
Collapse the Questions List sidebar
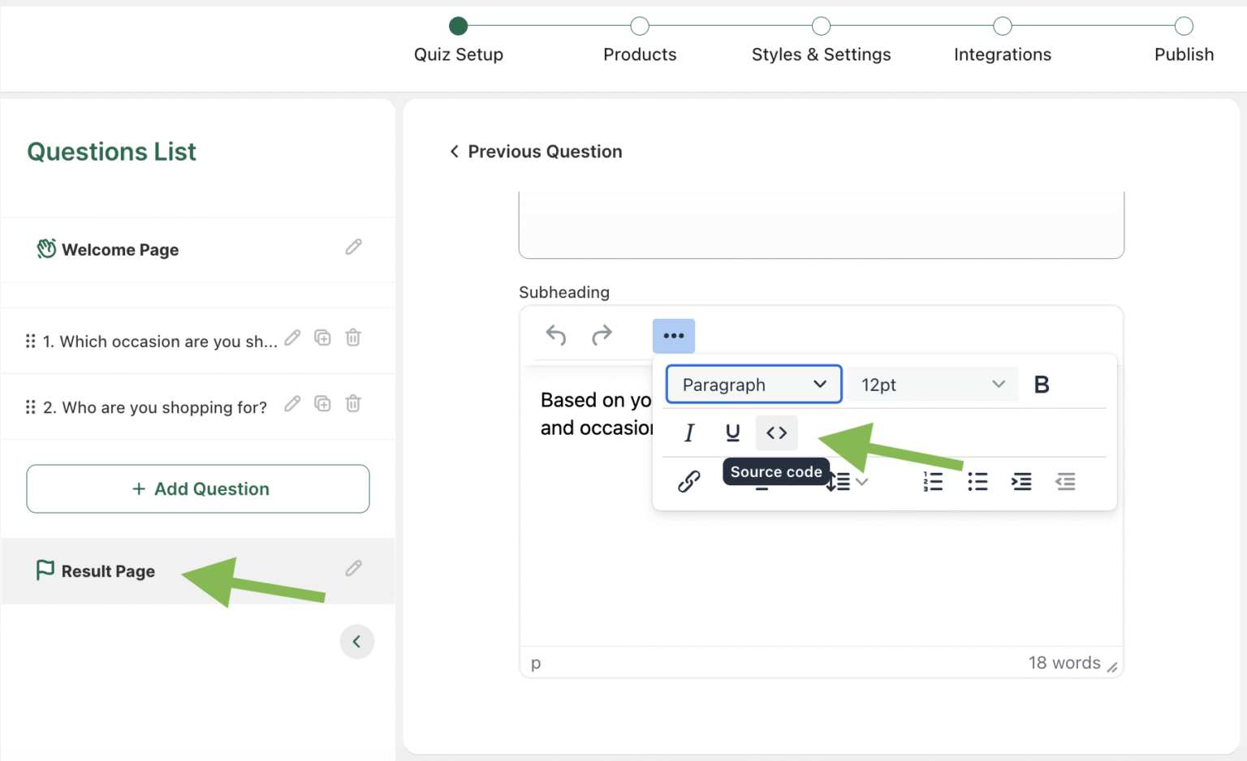pos(357,641)
